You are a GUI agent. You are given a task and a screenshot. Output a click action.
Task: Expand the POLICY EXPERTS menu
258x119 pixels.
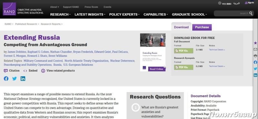(x=124, y=14)
